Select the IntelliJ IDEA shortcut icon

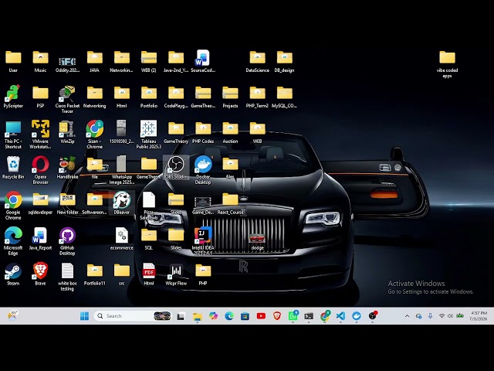[203, 240]
